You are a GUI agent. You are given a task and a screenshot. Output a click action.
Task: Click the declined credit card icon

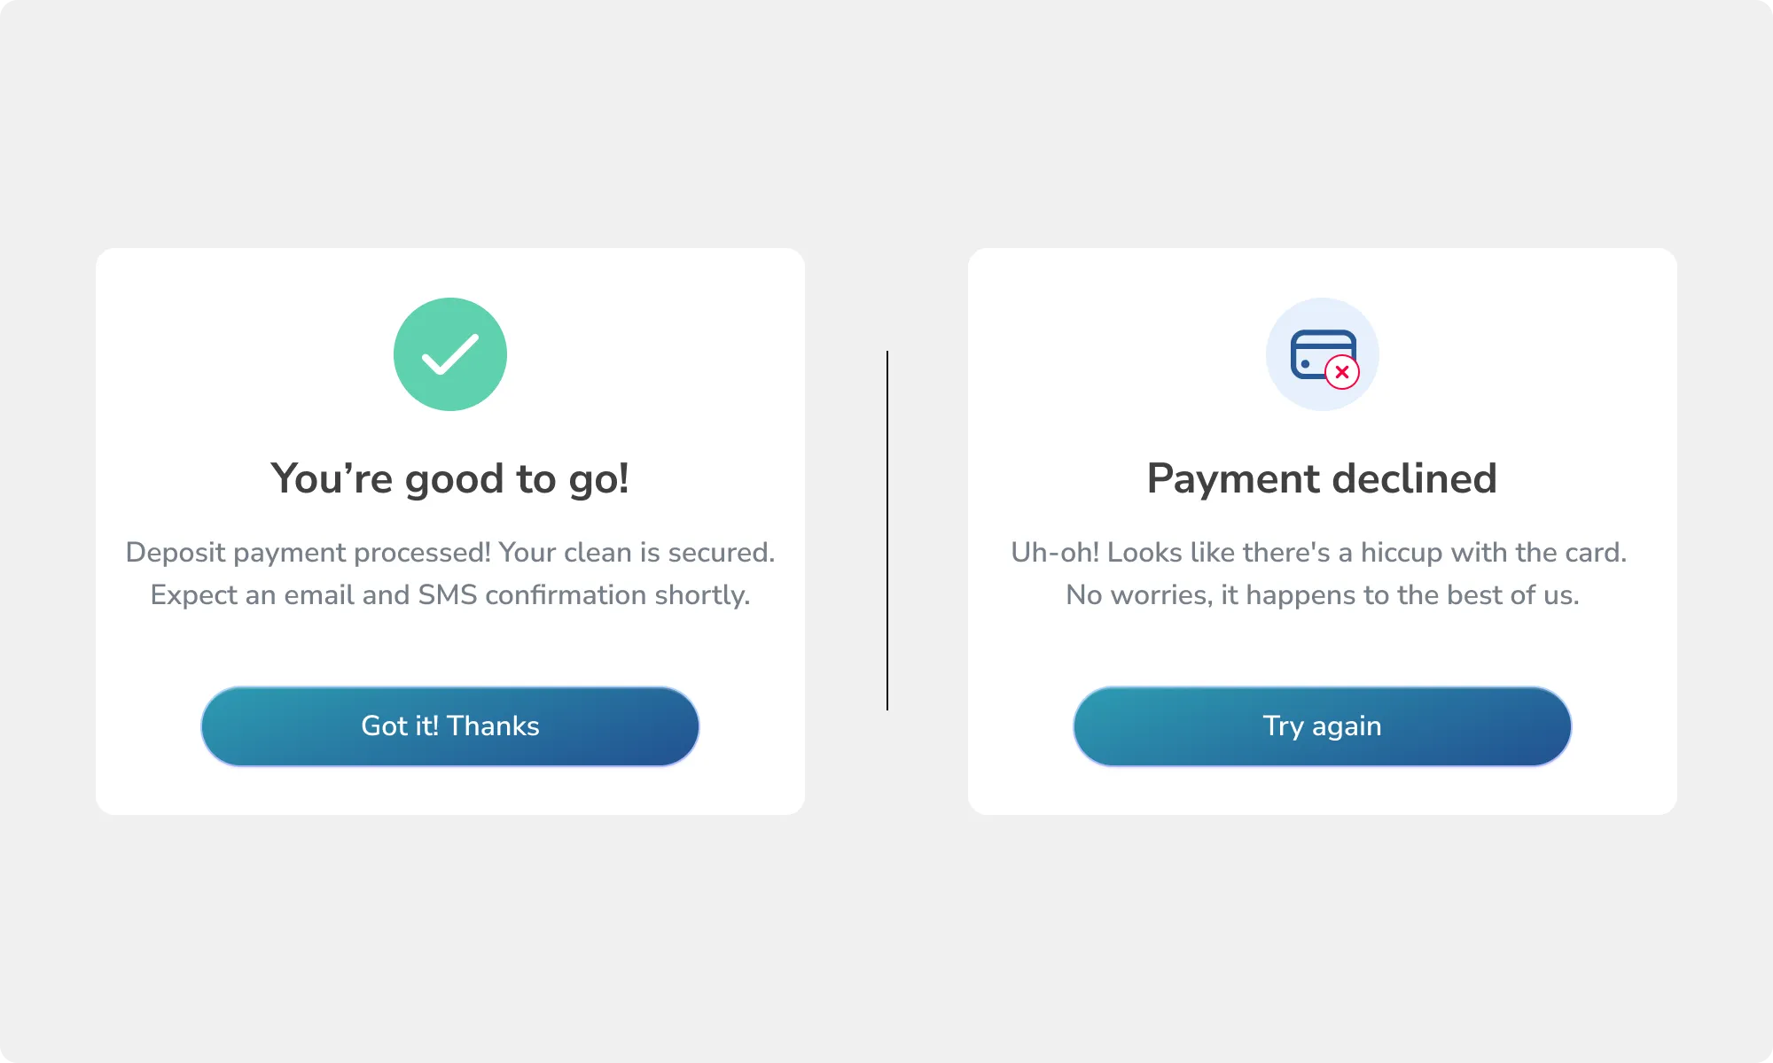[1321, 353]
